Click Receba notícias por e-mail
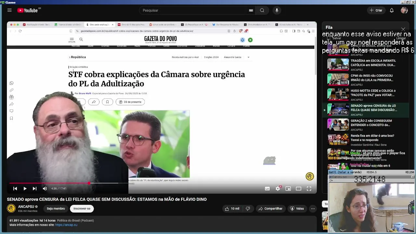The height and width of the screenshot is (234, 416). tap(185, 57)
